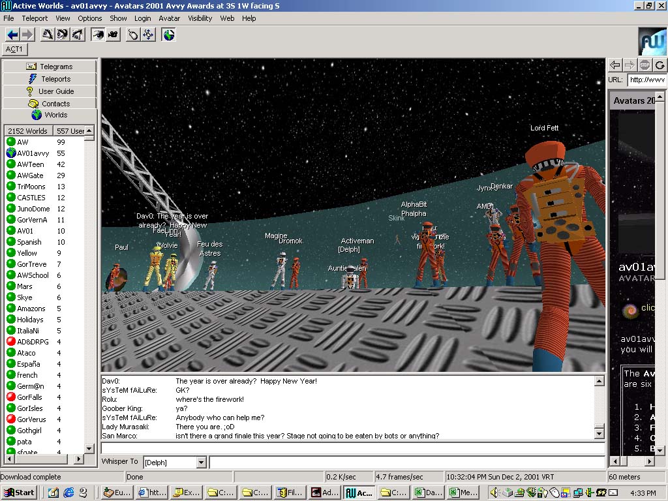
Task: Click the ACT1 button
Action: tap(14, 49)
